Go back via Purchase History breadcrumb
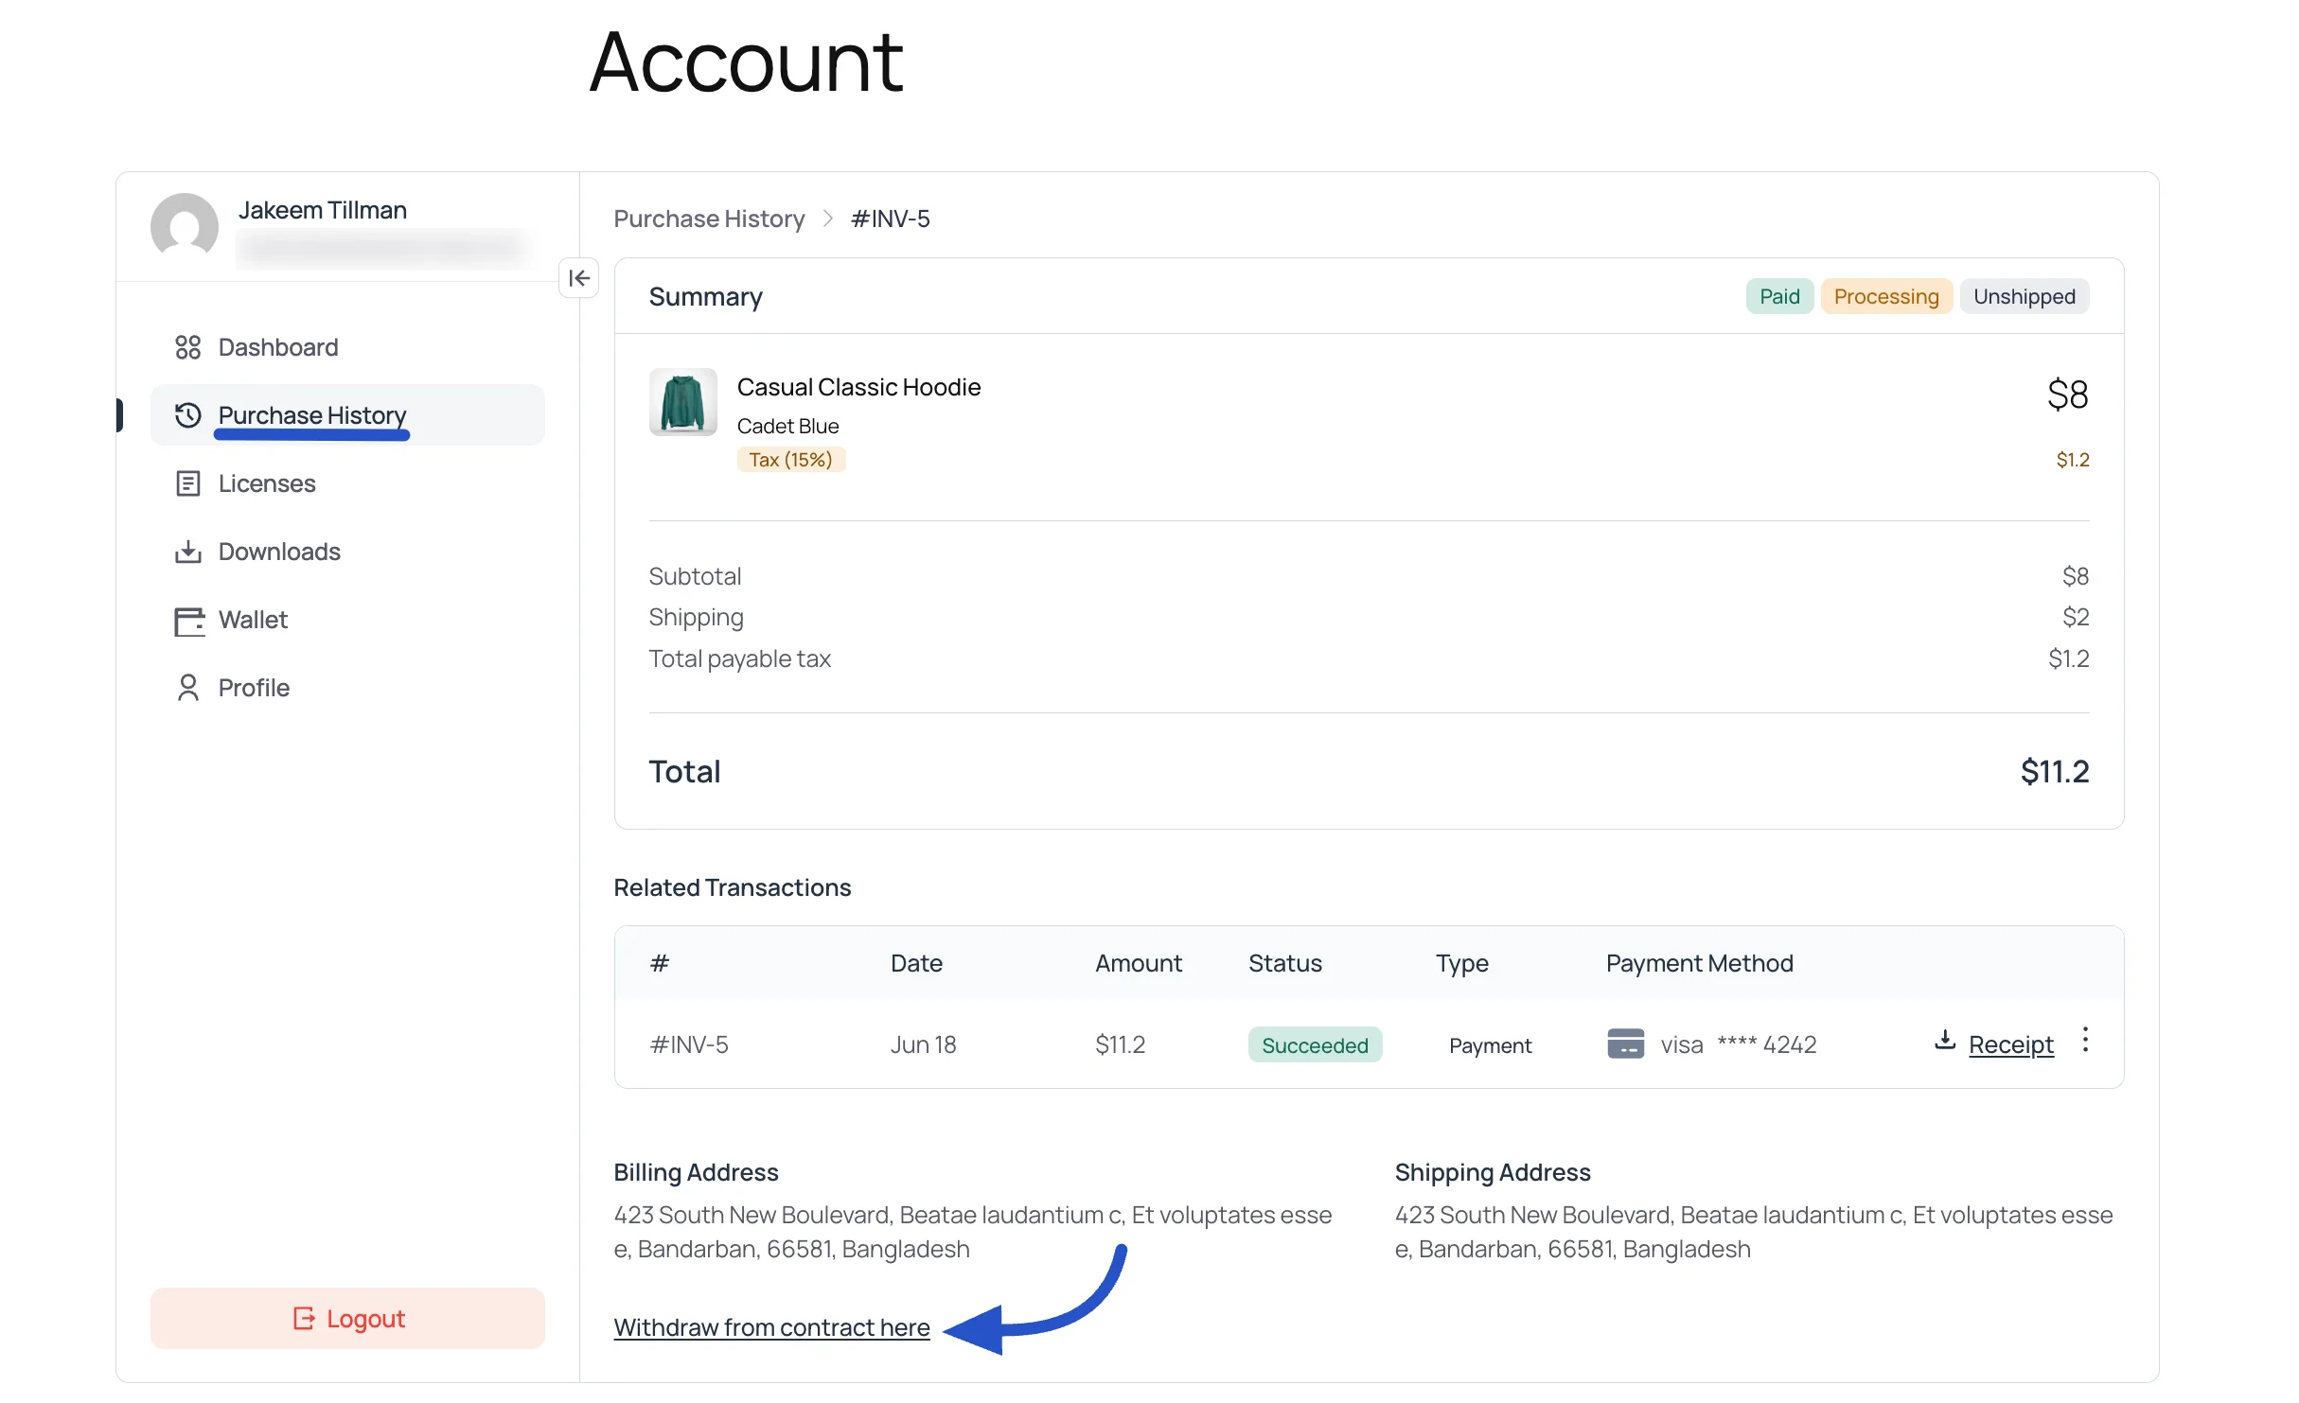 pos(709,219)
